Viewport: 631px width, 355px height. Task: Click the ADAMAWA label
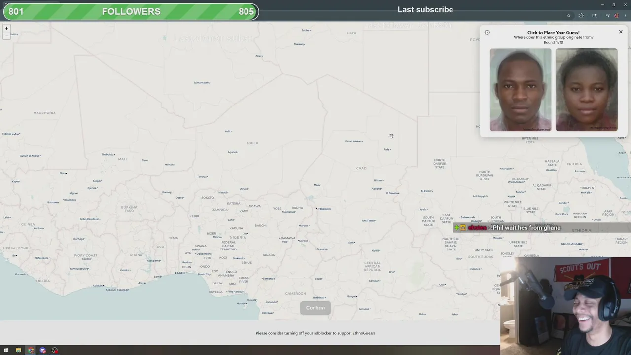click(287, 238)
